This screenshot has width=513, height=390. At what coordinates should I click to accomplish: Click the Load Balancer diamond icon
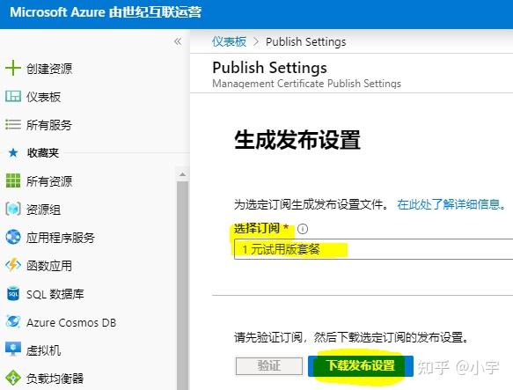(13, 378)
